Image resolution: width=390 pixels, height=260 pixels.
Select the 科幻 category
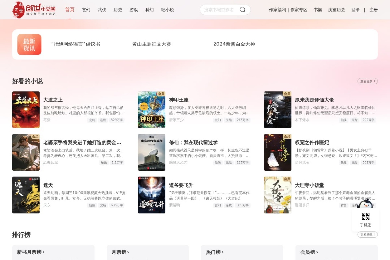pos(149,10)
